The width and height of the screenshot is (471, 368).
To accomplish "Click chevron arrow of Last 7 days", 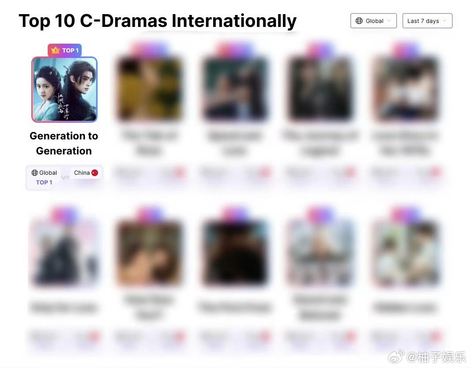I will [x=445, y=21].
